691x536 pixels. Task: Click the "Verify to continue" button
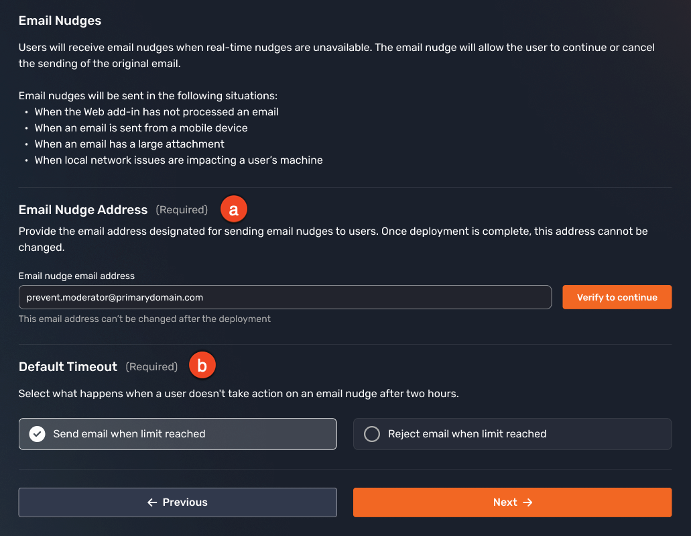pyautogui.click(x=617, y=297)
